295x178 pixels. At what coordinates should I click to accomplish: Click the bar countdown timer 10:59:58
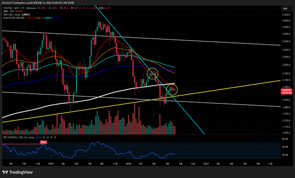point(286,93)
